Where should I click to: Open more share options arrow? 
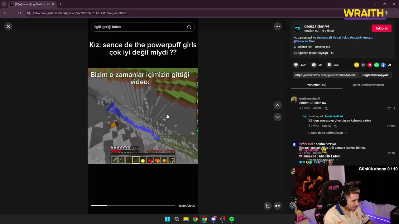390,65
